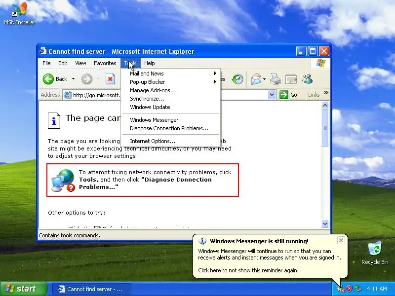Open the Edit menu
Image resolution: width=395 pixels, height=296 pixels.
[x=63, y=63]
